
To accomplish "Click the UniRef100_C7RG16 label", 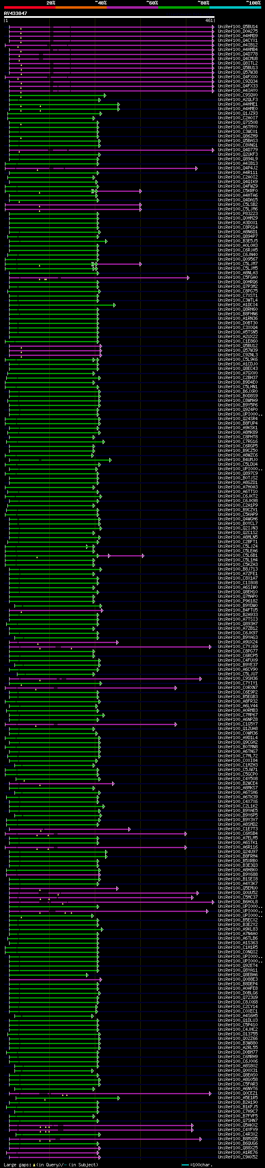I will [238, 442].
